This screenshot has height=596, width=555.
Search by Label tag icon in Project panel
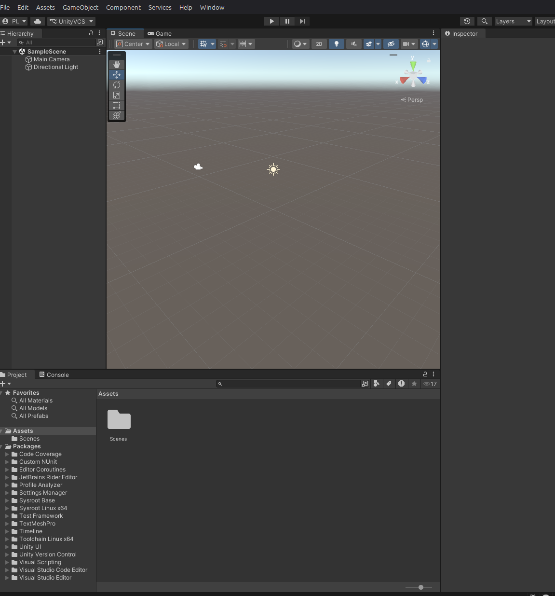389,384
